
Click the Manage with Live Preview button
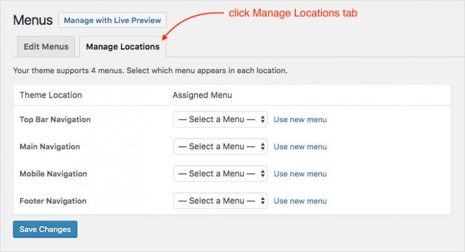pos(112,20)
